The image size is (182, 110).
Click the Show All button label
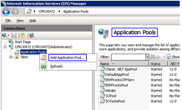(176, 57)
